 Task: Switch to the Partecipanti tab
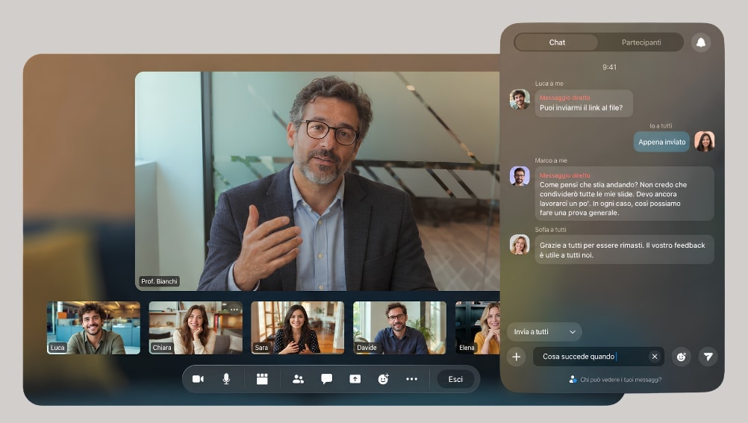(x=641, y=43)
